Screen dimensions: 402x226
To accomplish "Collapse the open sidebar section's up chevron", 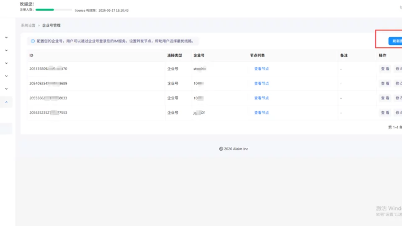I will pyautogui.click(x=6, y=102).
